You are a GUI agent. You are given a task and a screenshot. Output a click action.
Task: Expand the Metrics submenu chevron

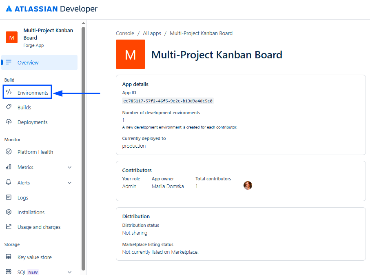[x=69, y=167]
